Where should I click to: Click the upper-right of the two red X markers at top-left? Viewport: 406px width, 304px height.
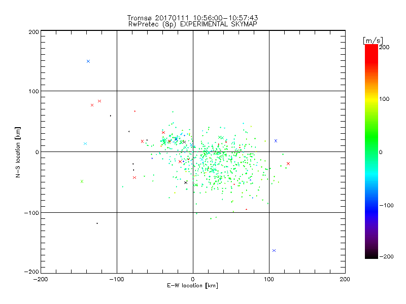click(99, 101)
